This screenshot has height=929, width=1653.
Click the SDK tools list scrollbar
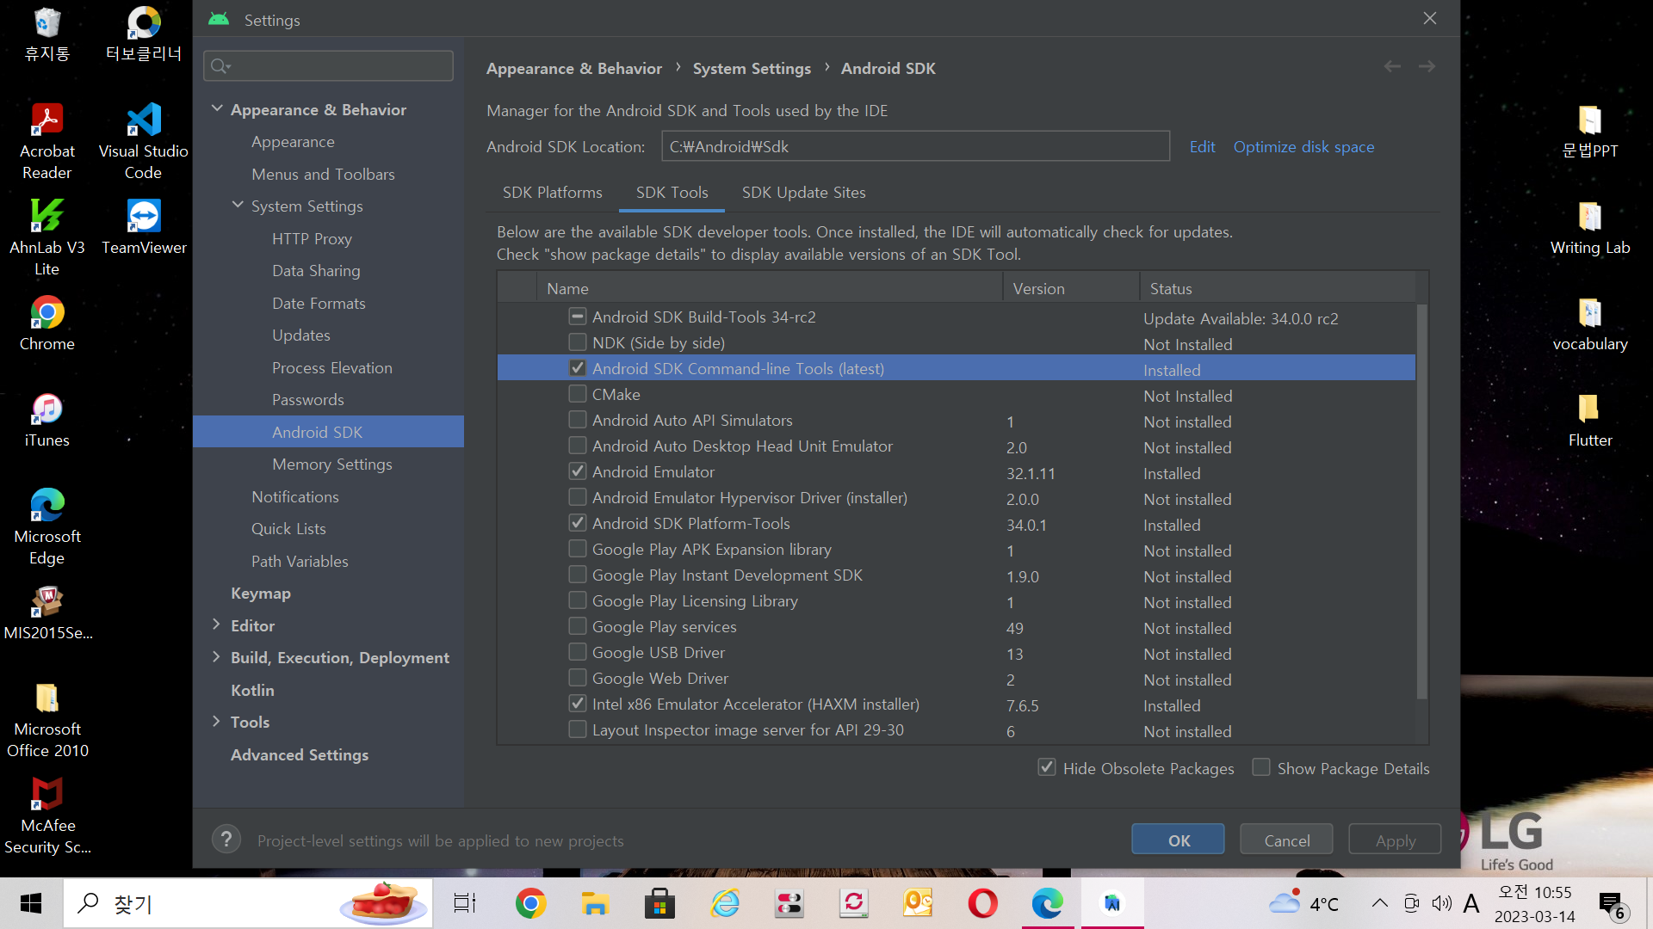tap(1421, 501)
